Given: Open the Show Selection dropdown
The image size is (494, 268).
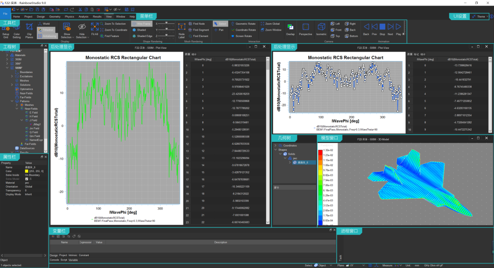Looking at the screenshot, I should click(x=67, y=31).
